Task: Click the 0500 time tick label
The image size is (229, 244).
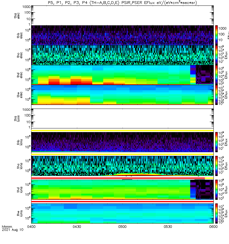Action: coord(122,227)
